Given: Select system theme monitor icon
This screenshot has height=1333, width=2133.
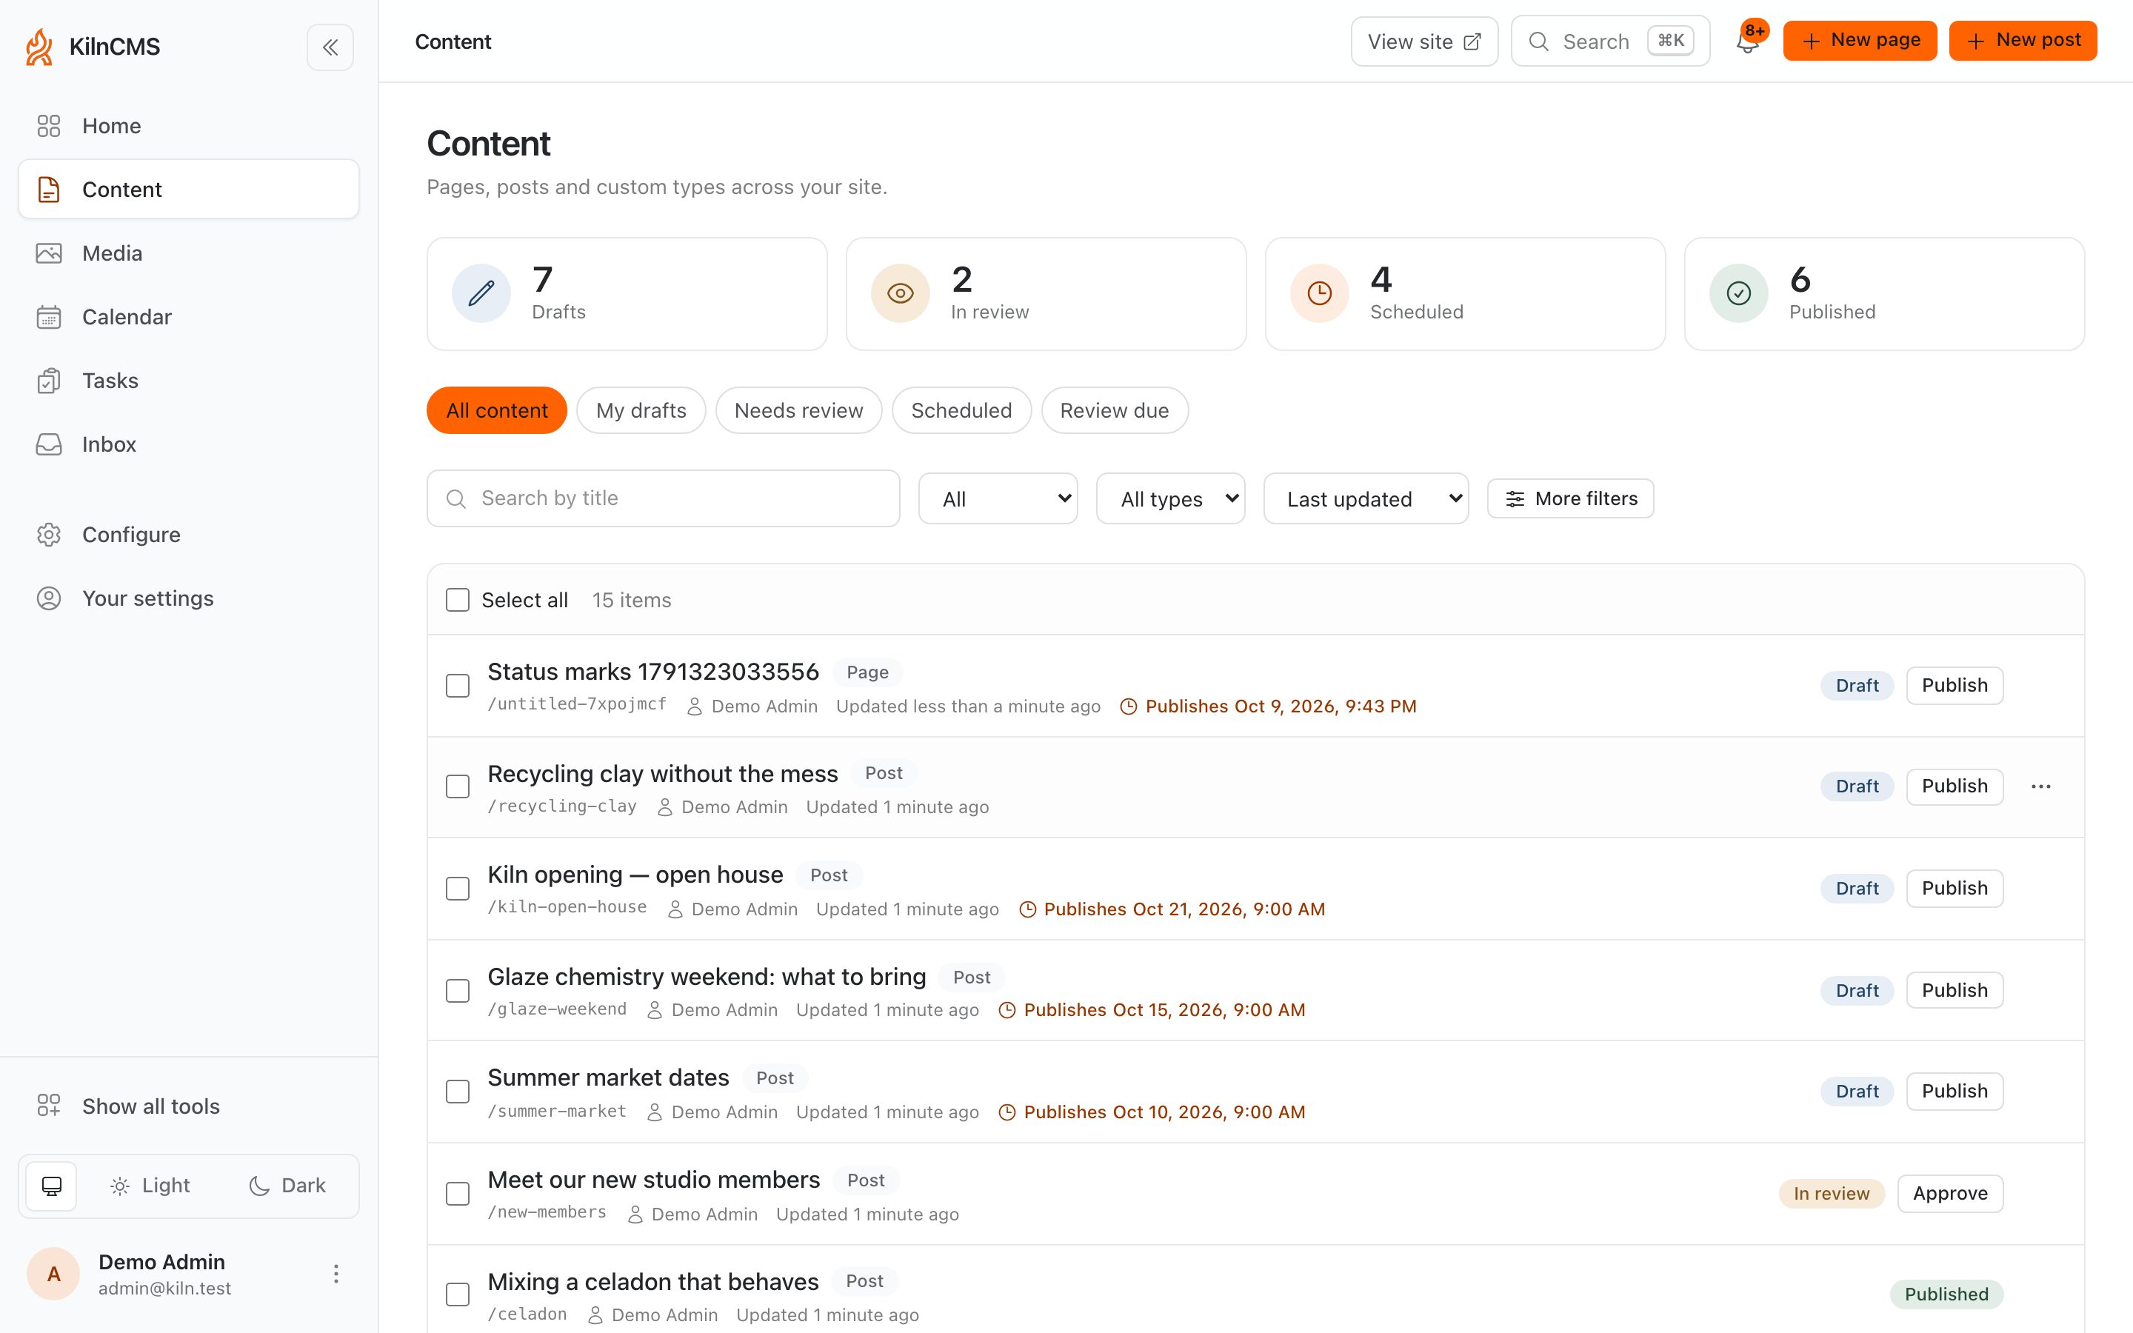Looking at the screenshot, I should click(52, 1186).
